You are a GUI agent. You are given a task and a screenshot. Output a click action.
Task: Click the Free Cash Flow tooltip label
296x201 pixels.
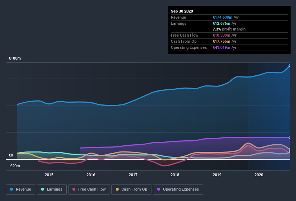pos(185,35)
